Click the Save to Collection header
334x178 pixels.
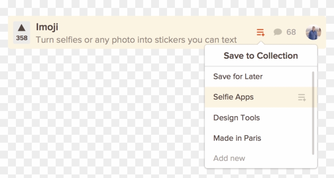260,56
